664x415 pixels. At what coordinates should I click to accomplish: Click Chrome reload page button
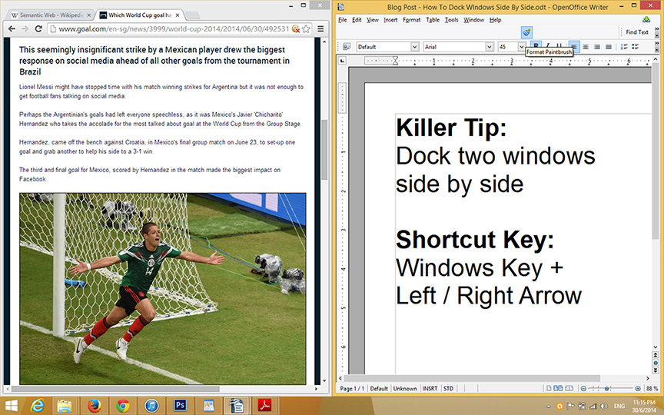coord(38,28)
